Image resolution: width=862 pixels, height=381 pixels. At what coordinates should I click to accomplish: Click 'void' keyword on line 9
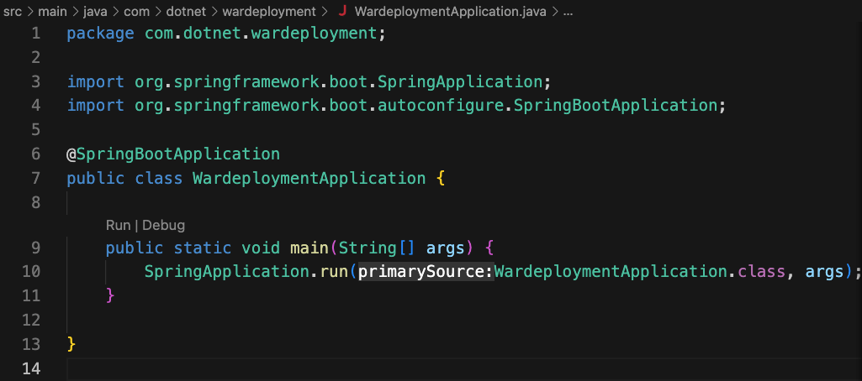coord(261,248)
